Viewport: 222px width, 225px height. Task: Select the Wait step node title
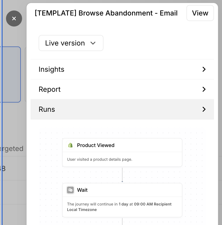(x=82, y=190)
